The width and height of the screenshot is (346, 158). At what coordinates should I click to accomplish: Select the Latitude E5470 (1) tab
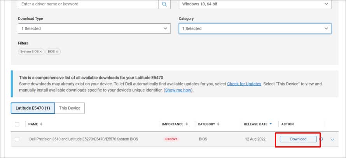(33, 108)
